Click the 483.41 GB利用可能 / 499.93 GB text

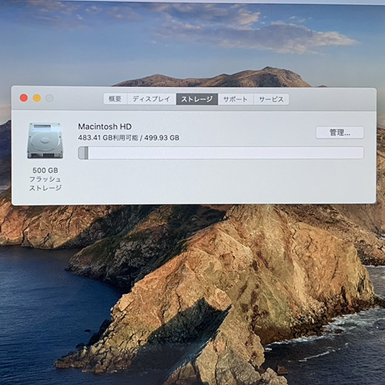pyautogui.click(x=129, y=138)
